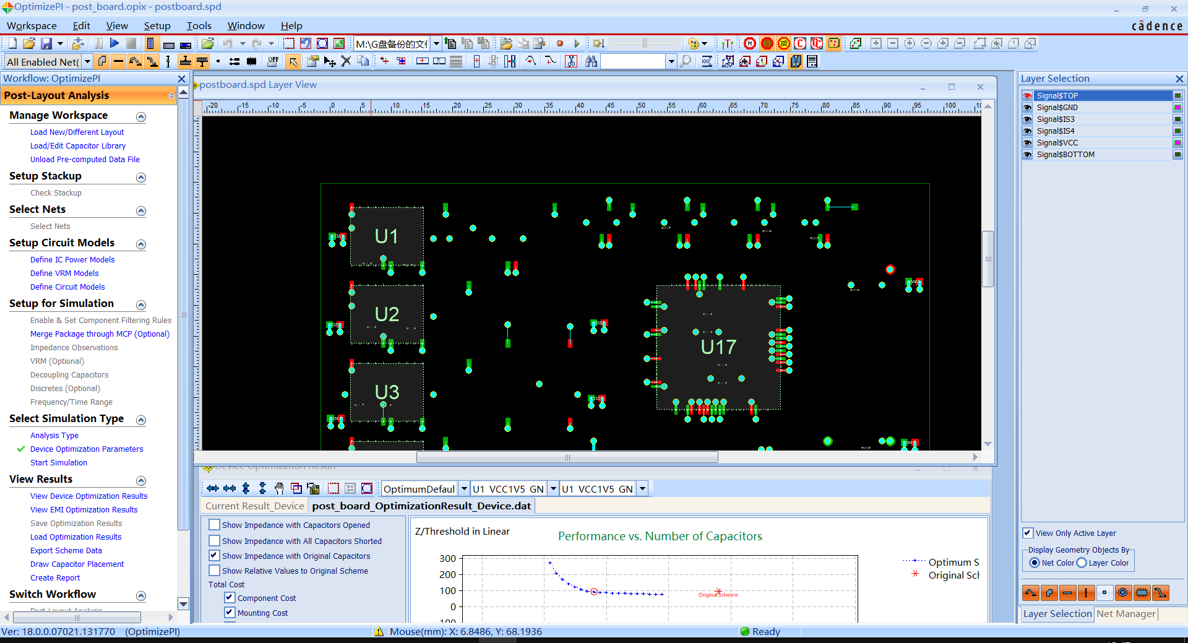This screenshot has height=643, width=1188.
Task: Select Layer Color radio button
Action: click(x=1082, y=563)
